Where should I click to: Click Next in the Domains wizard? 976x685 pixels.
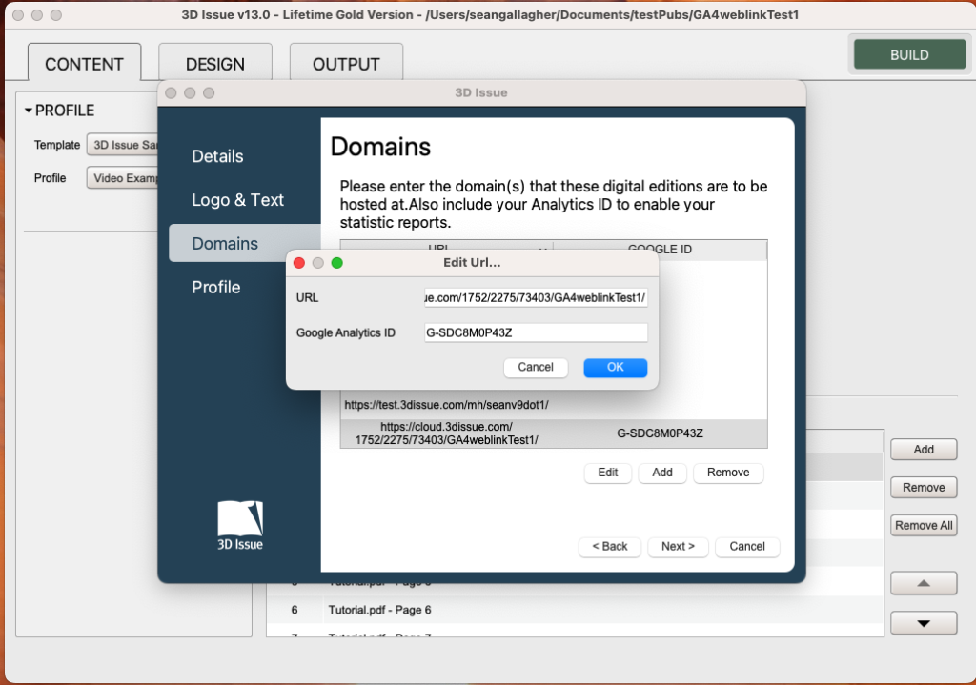678,546
